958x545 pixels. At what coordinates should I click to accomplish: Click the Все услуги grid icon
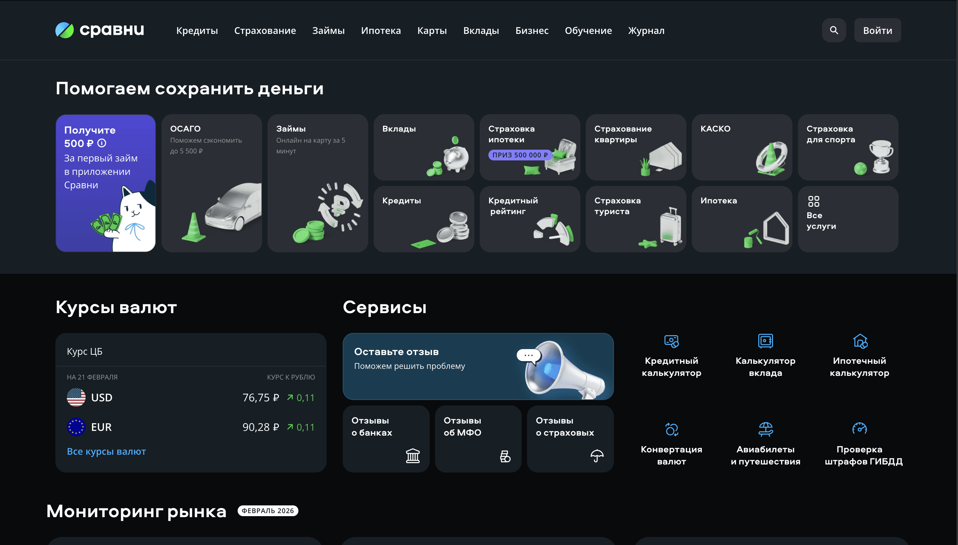[x=814, y=201]
